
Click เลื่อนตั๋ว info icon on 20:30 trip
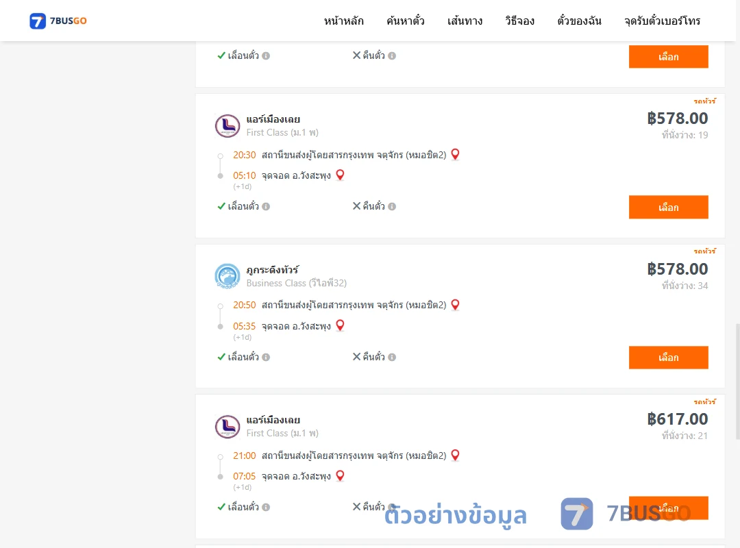(266, 206)
